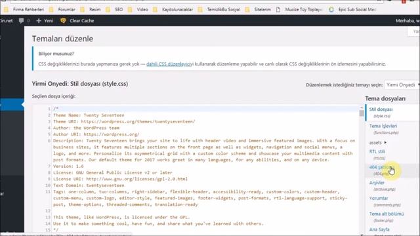Screen dimensions: 420x236
Task: Click the code editor vertical scrollbar thumb
Action: pyautogui.click(x=362, y=113)
